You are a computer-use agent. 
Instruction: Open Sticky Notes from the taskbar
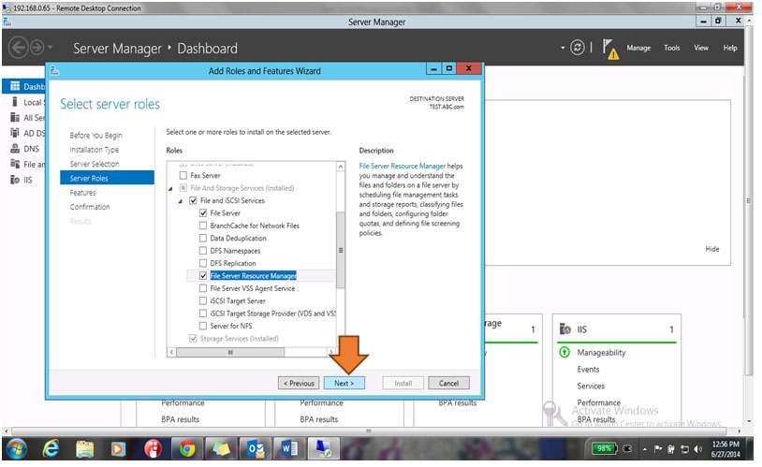(221, 449)
